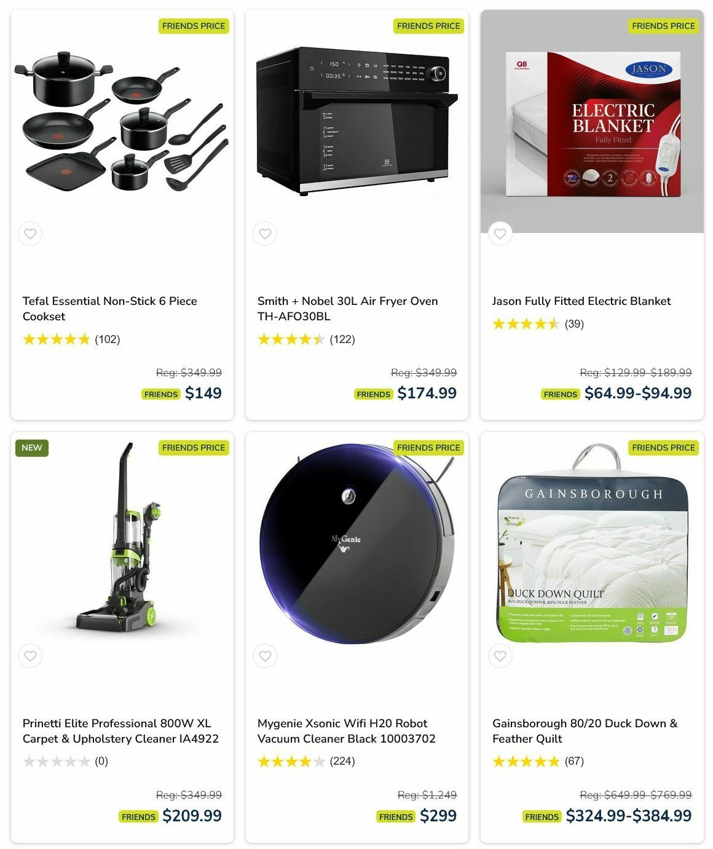Viewport: 713px width, 849px height.
Task: Tap wishlist heart on Jason Electric Blanket
Action: tap(500, 234)
